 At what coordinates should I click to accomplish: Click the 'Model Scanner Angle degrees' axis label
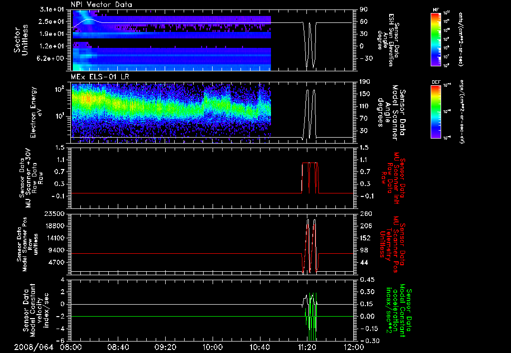[x=391, y=113]
